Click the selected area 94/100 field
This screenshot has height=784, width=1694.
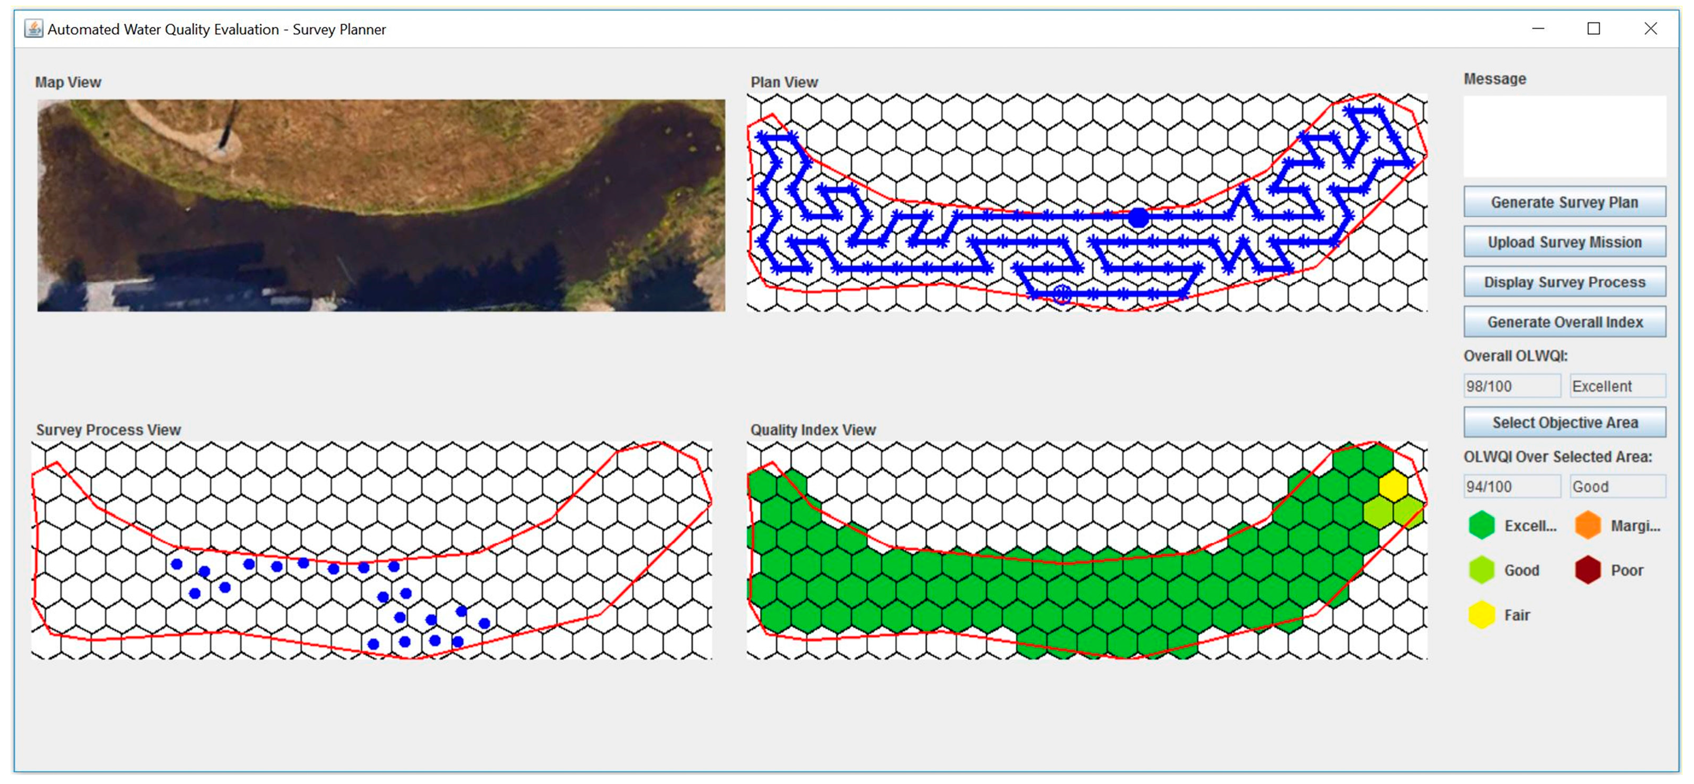coord(1511,487)
